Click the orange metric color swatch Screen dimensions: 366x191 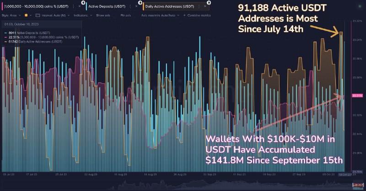pos(26,16)
